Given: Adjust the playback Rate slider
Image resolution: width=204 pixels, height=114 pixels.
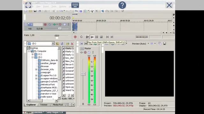Looking at the screenshot, I should (57, 35).
